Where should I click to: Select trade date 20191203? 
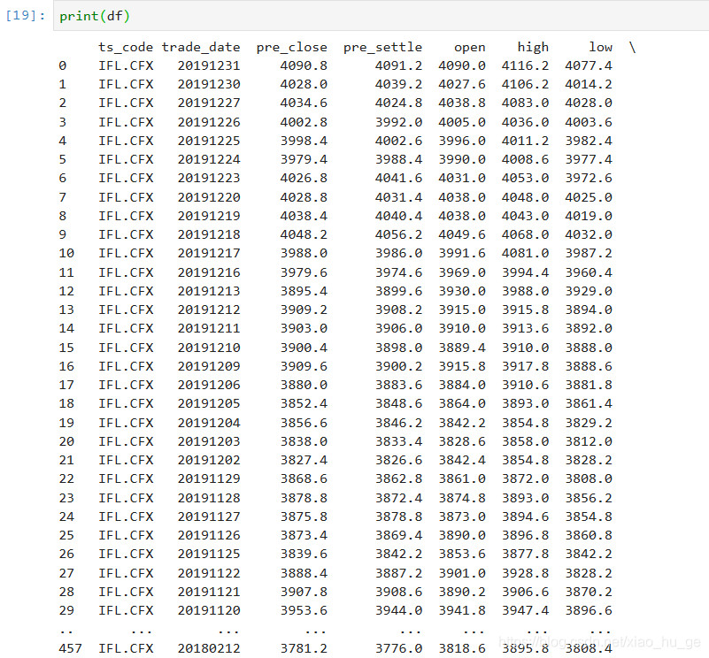point(209,441)
